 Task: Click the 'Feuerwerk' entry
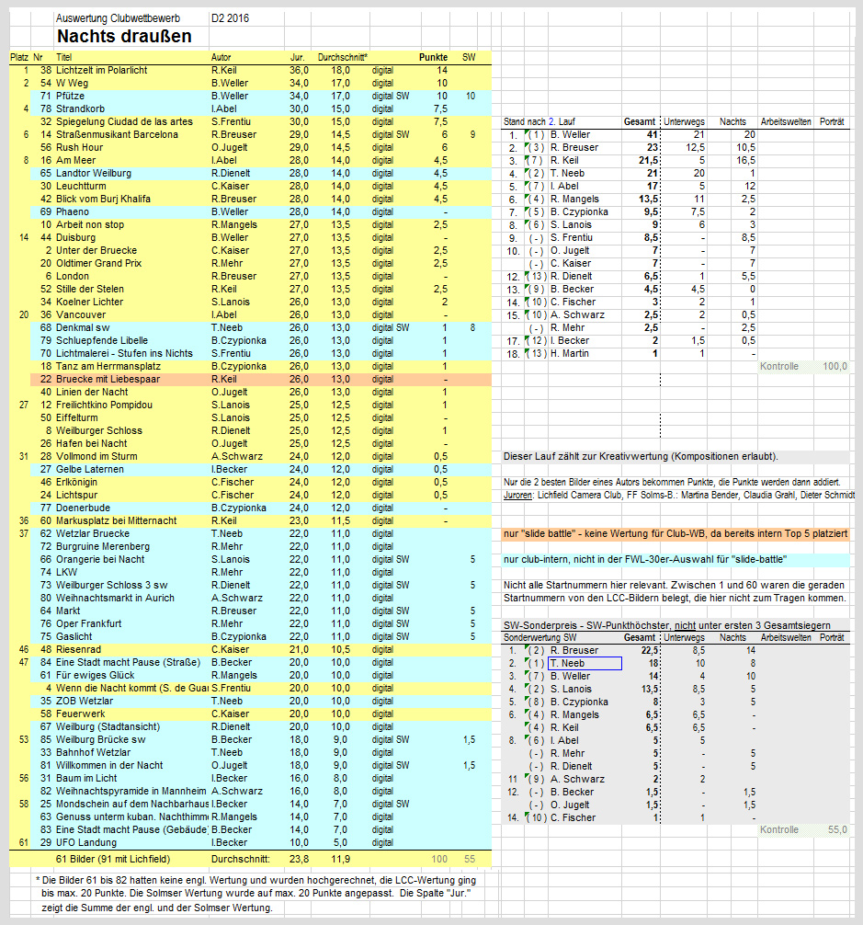click(81, 714)
